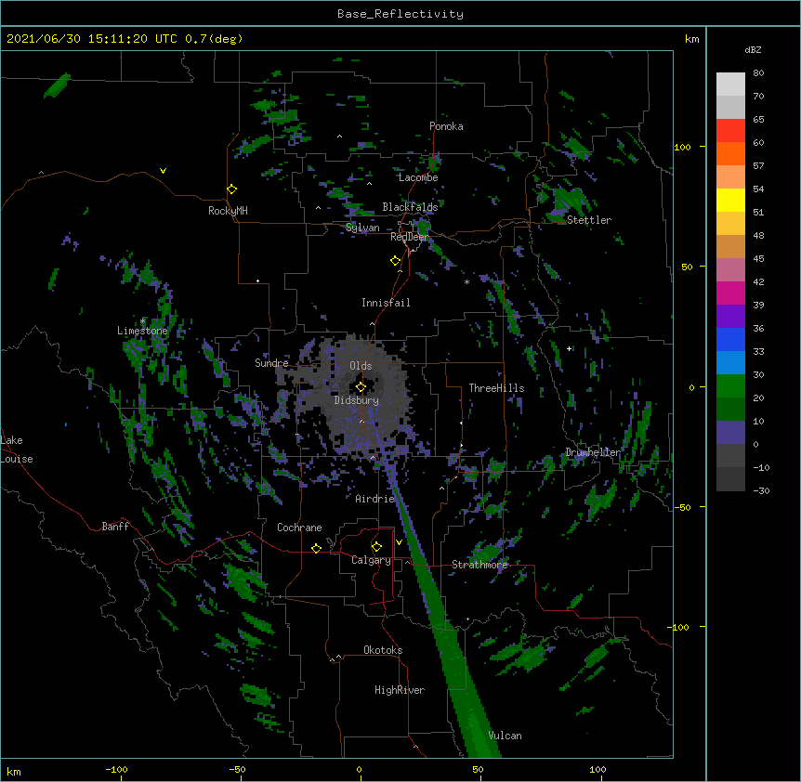Click the Innisfail city label
The width and height of the screenshot is (801, 782).
coord(386,303)
